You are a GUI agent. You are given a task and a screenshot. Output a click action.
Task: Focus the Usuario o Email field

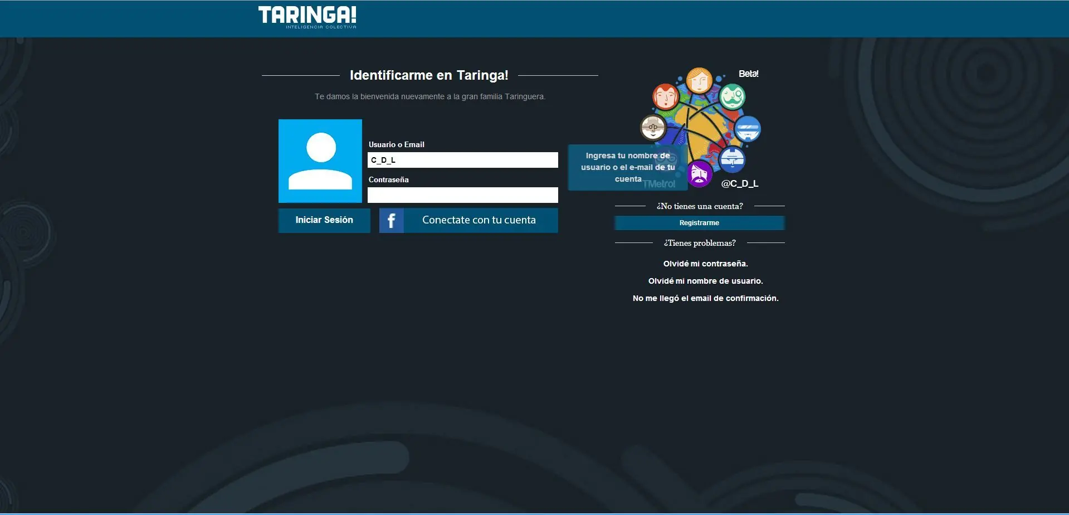click(463, 160)
